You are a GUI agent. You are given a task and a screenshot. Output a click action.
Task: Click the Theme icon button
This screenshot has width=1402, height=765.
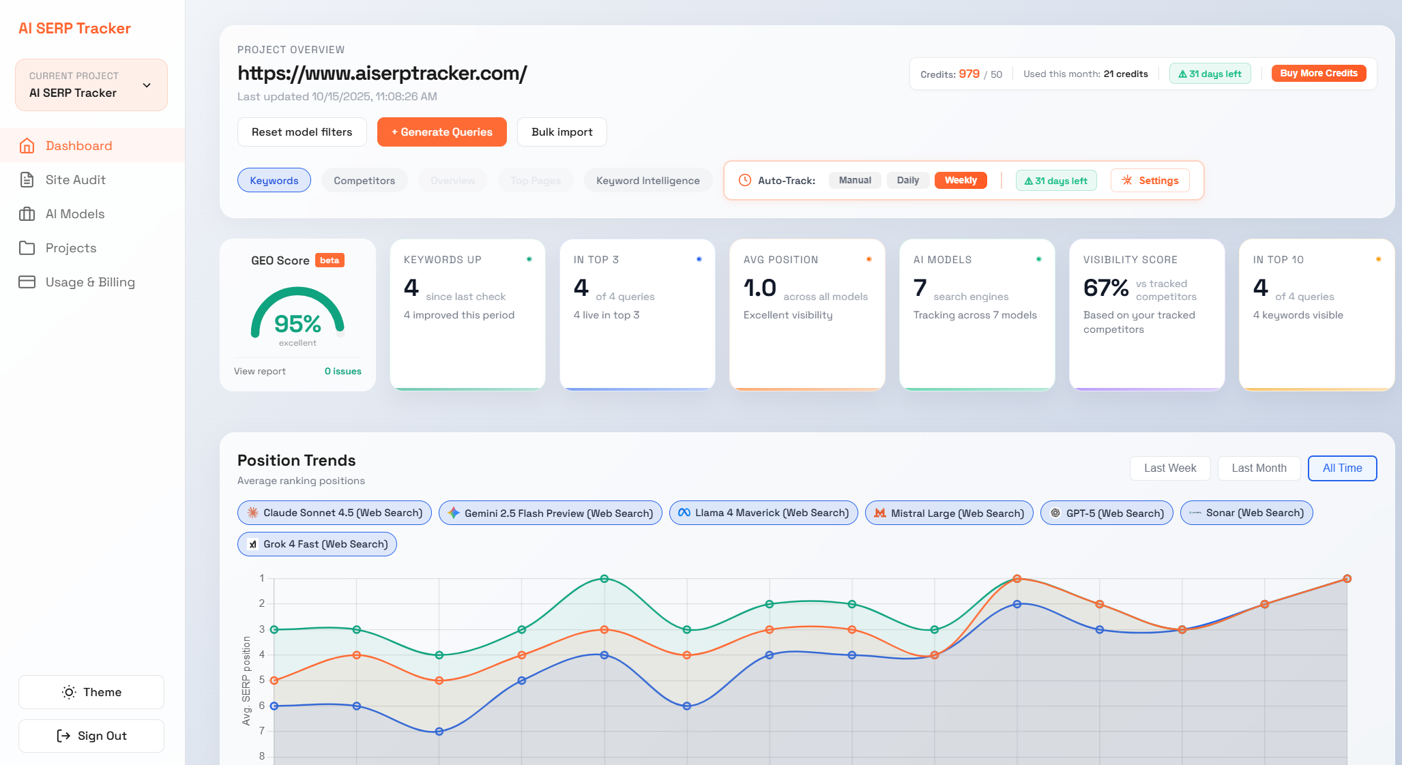[x=68, y=691]
